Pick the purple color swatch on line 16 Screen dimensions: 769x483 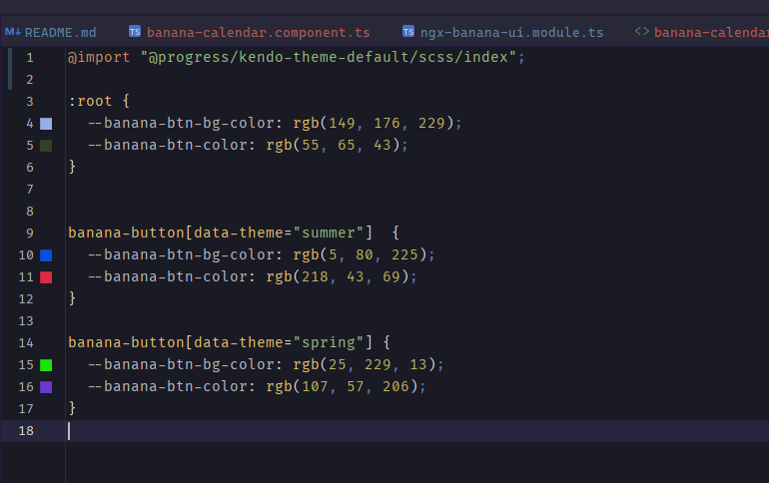46,387
